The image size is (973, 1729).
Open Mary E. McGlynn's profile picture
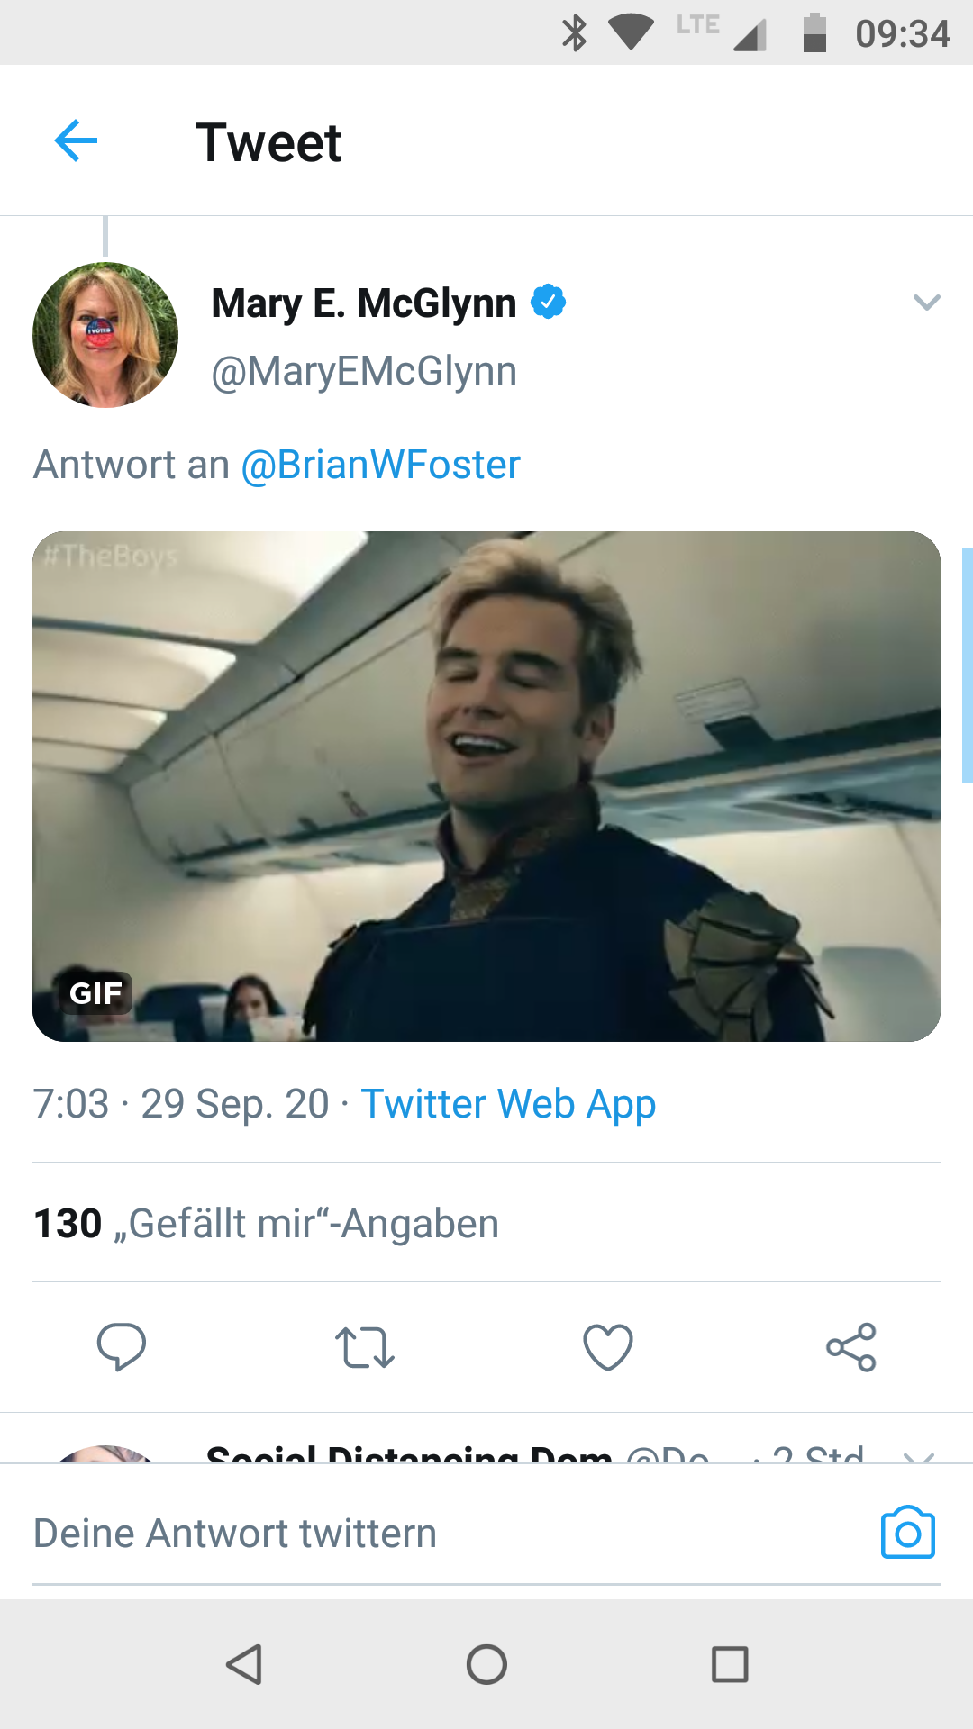tap(105, 335)
